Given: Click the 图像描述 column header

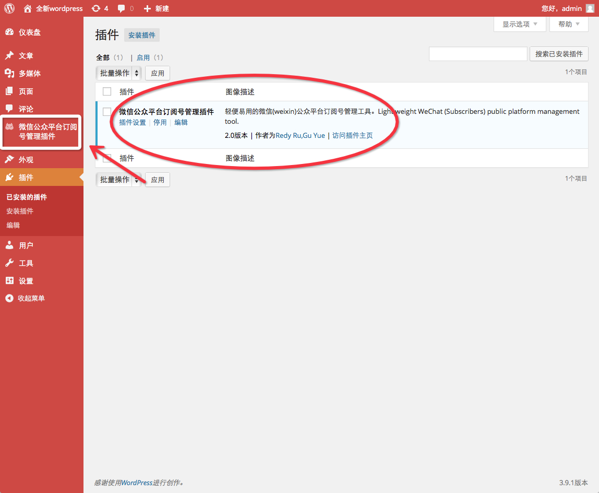Looking at the screenshot, I should 240,92.
